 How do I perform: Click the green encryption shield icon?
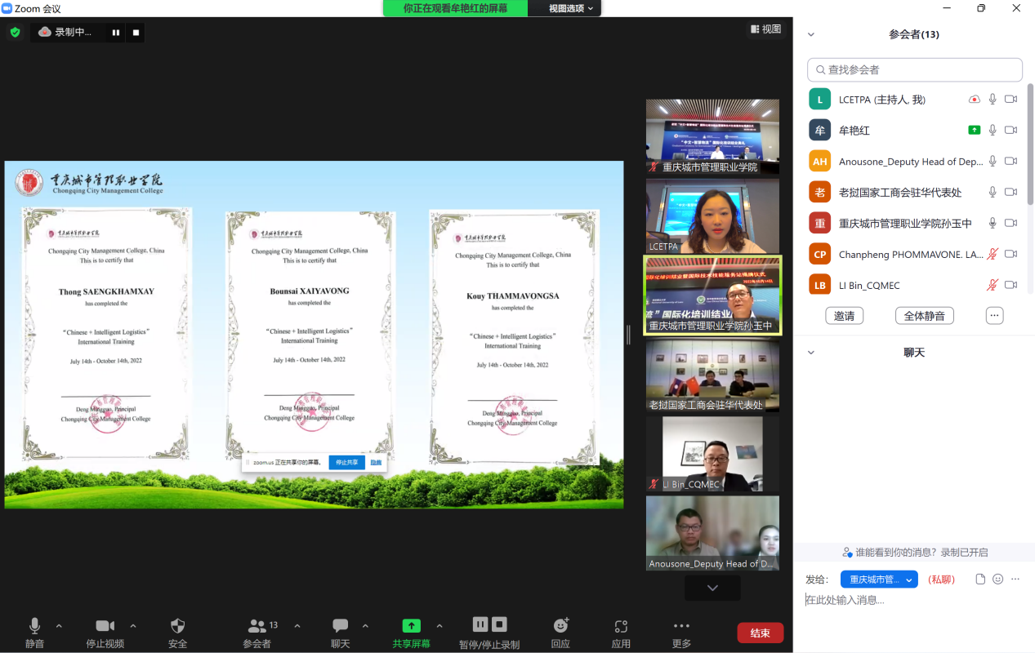coord(15,33)
